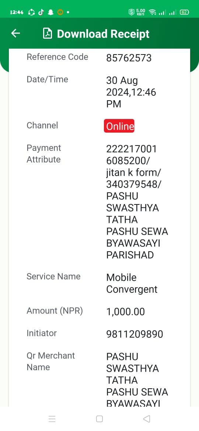Tap the TikTok status bar icon

tap(41, 12)
